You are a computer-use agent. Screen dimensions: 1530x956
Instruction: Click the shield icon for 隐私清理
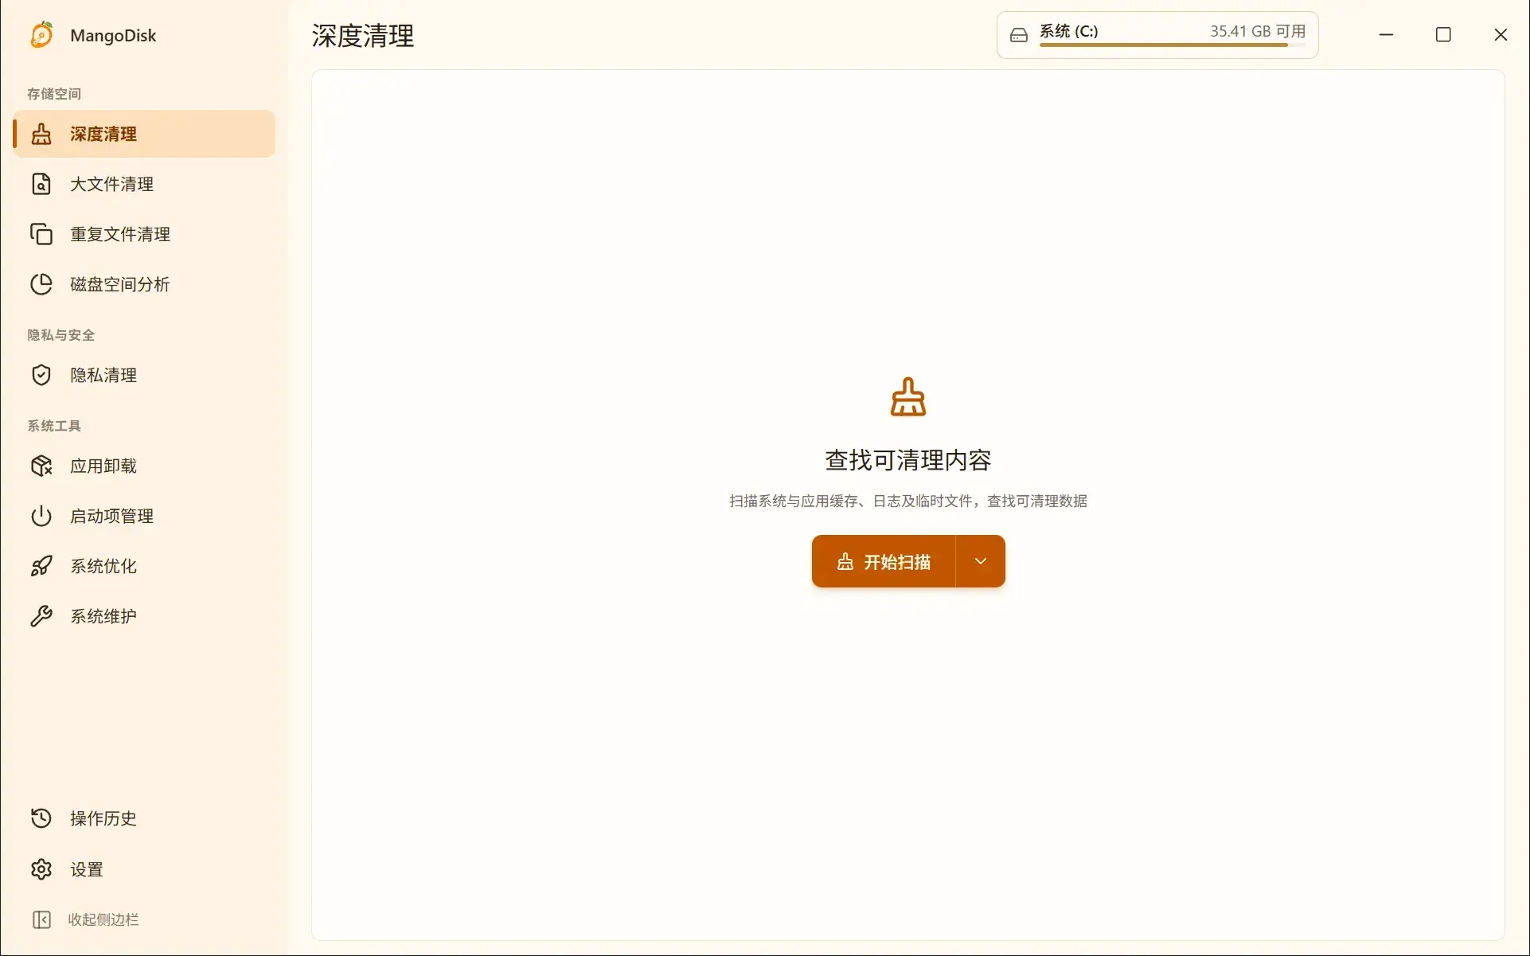pyautogui.click(x=41, y=375)
